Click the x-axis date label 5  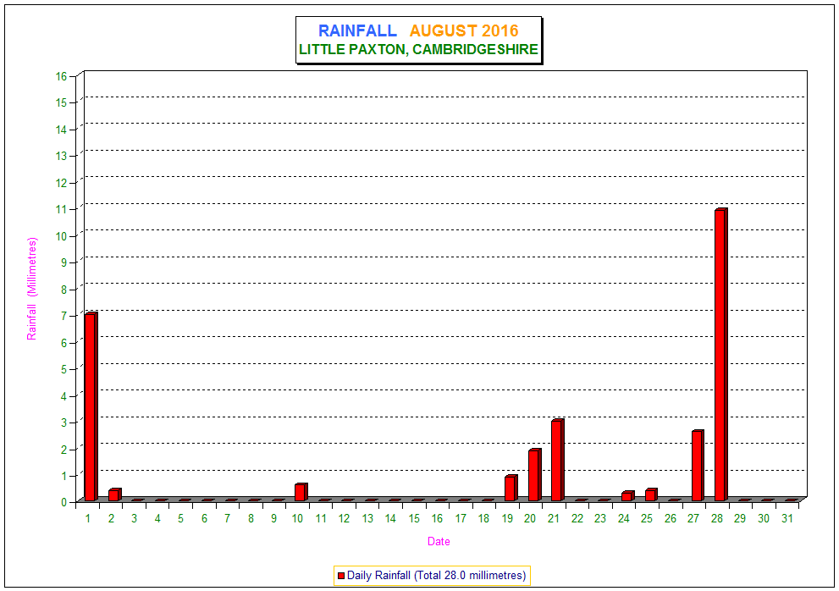coord(181,518)
